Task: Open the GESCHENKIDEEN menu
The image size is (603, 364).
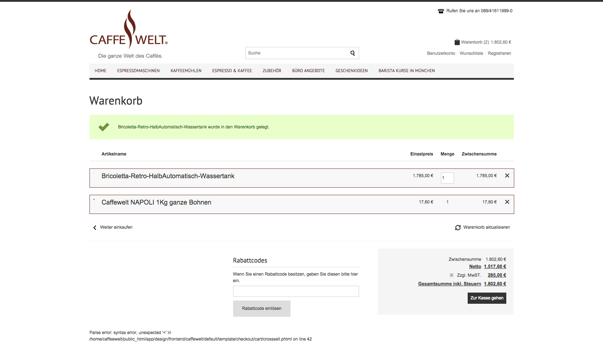Action: (x=351, y=71)
